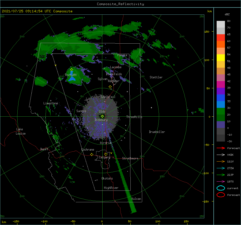
Task: Click the red forecast arrow in legend
Action: pos(221,148)
